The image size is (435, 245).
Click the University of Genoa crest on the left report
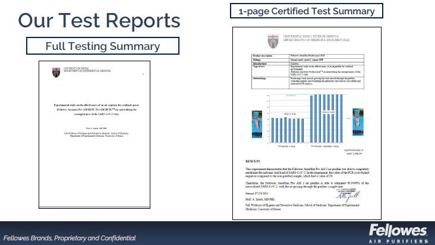coord(56,72)
